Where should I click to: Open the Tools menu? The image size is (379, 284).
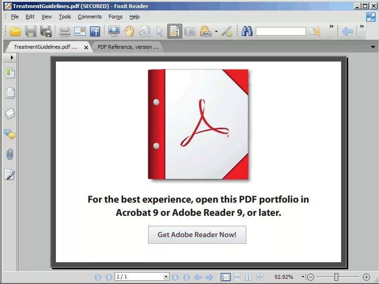tap(65, 17)
